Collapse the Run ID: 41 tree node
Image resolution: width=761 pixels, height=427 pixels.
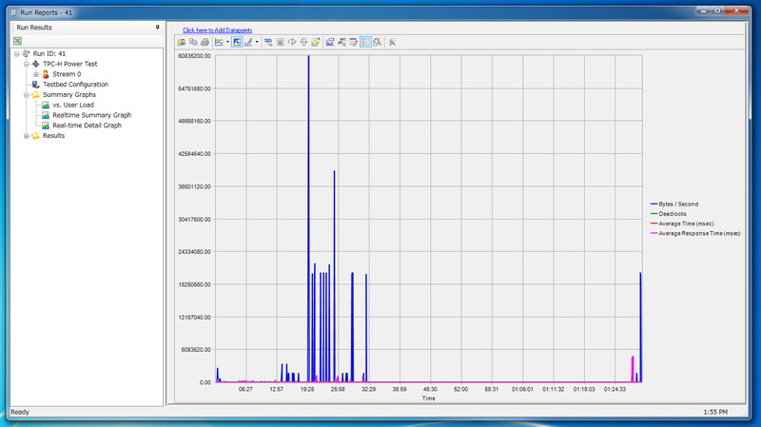coord(16,54)
